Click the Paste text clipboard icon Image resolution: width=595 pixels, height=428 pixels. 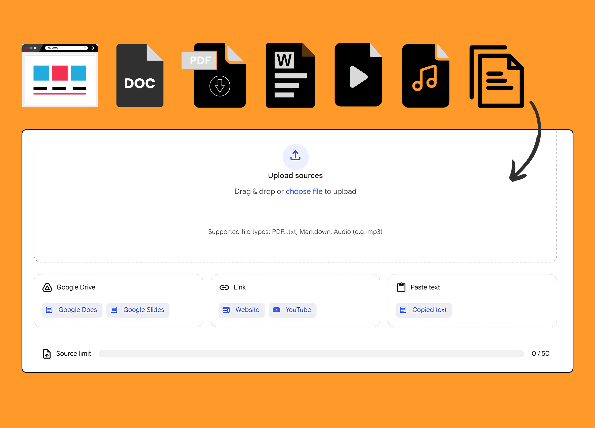[401, 287]
